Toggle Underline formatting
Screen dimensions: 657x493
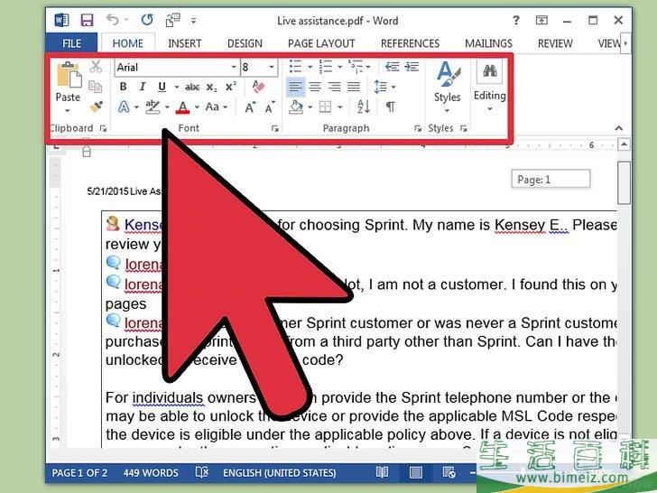[x=162, y=87]
